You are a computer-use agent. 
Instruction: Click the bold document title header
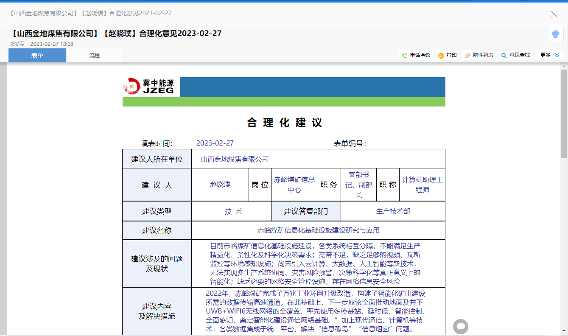115,33
